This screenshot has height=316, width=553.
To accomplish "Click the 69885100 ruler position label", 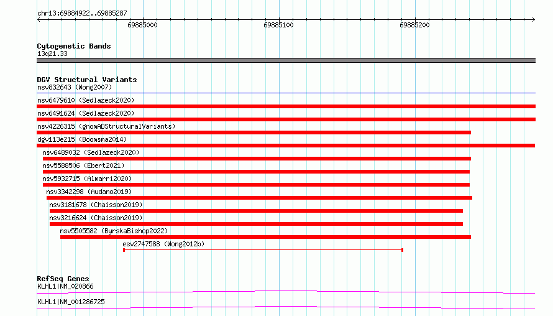I will (278, 25).
